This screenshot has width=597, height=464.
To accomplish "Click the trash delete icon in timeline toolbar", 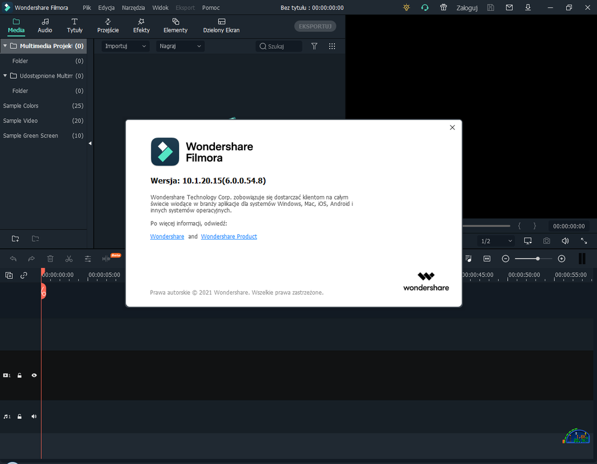I will 50,259.
